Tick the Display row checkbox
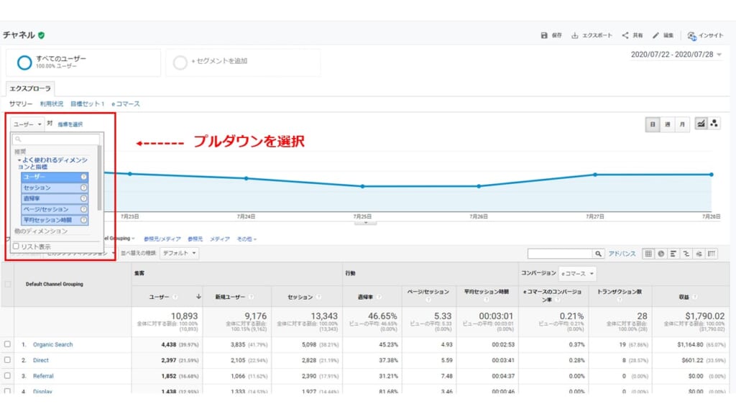The height and width of the screenshot is (414, 736). (x=7, y=390)
